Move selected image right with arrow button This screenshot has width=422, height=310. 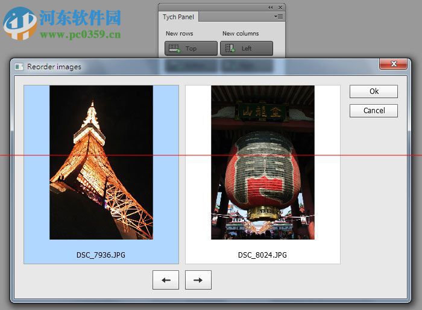198,280
